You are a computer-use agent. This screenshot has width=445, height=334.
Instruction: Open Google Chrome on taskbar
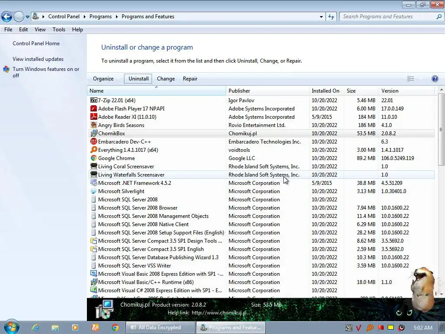tap(115, 327)
